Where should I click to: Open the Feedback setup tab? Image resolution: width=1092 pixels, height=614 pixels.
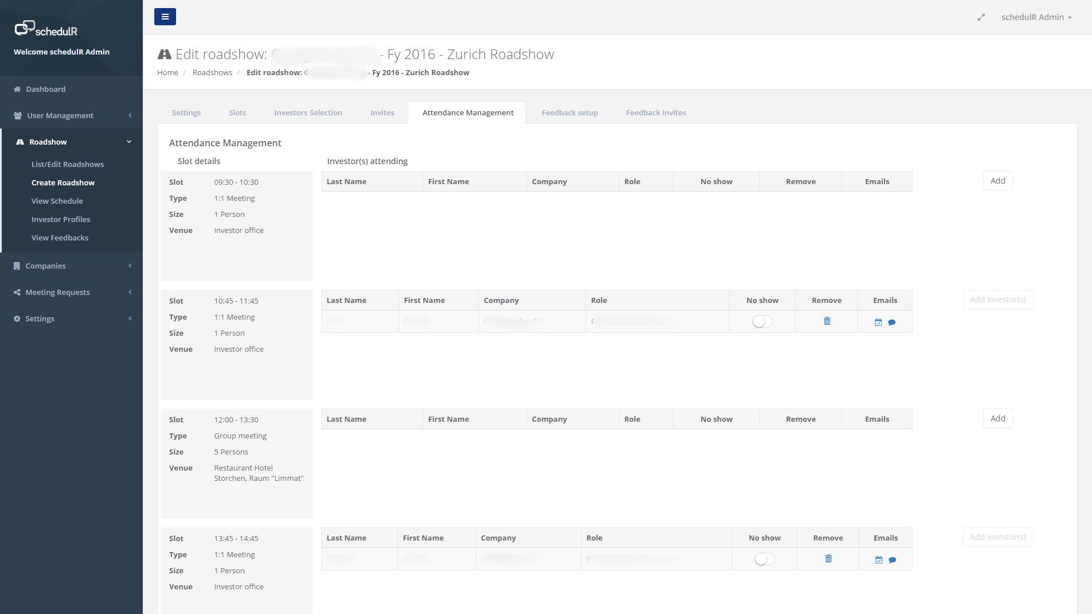click(570, 112)
